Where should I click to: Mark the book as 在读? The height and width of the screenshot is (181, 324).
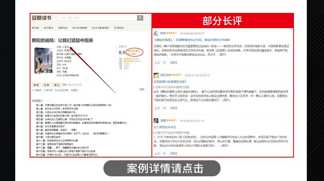point(45,84)
